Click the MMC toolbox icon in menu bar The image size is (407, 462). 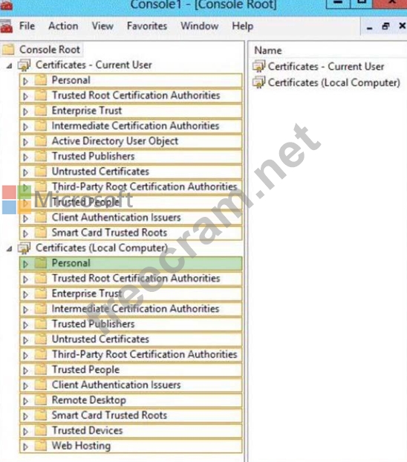pos(7,26)
